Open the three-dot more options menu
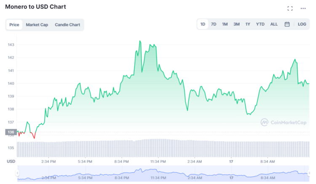 tap(303, 8)
